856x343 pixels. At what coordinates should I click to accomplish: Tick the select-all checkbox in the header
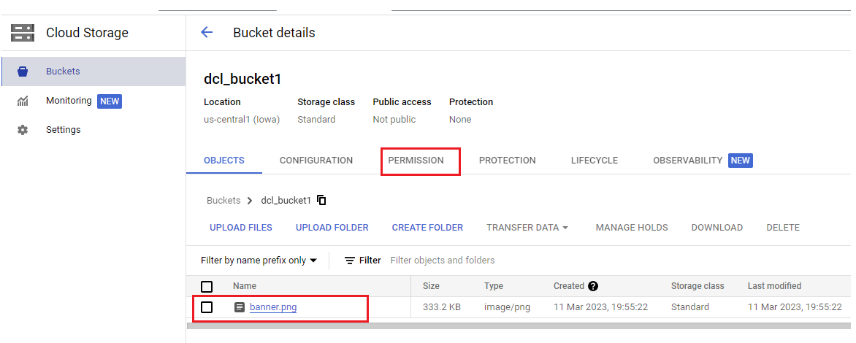click(207, 286)
